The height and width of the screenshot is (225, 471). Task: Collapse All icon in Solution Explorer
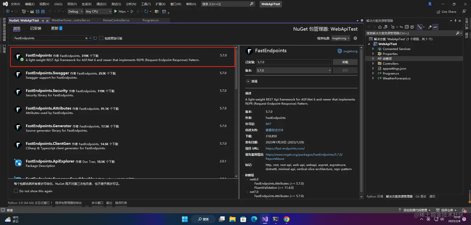[x=407, y=27]
